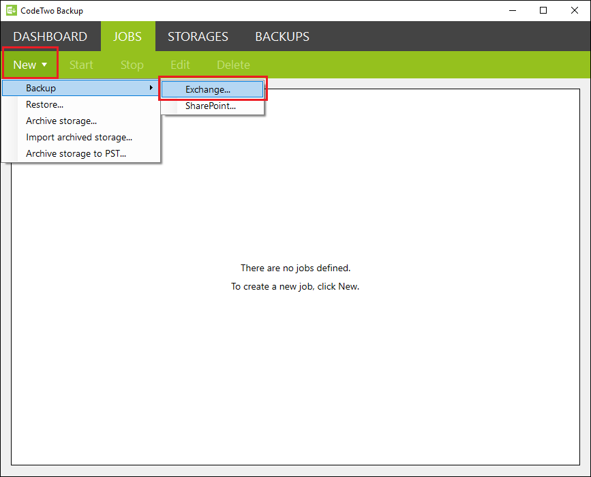Minimize the CodeTwo Backup window
The width and height of the screenshot is (591, 477).
[x=513, y=10]
